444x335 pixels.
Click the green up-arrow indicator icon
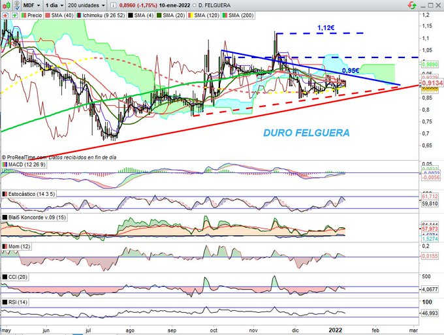pos(14,15)
